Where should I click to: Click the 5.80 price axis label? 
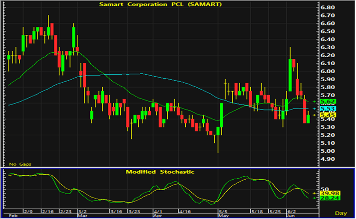328,87
